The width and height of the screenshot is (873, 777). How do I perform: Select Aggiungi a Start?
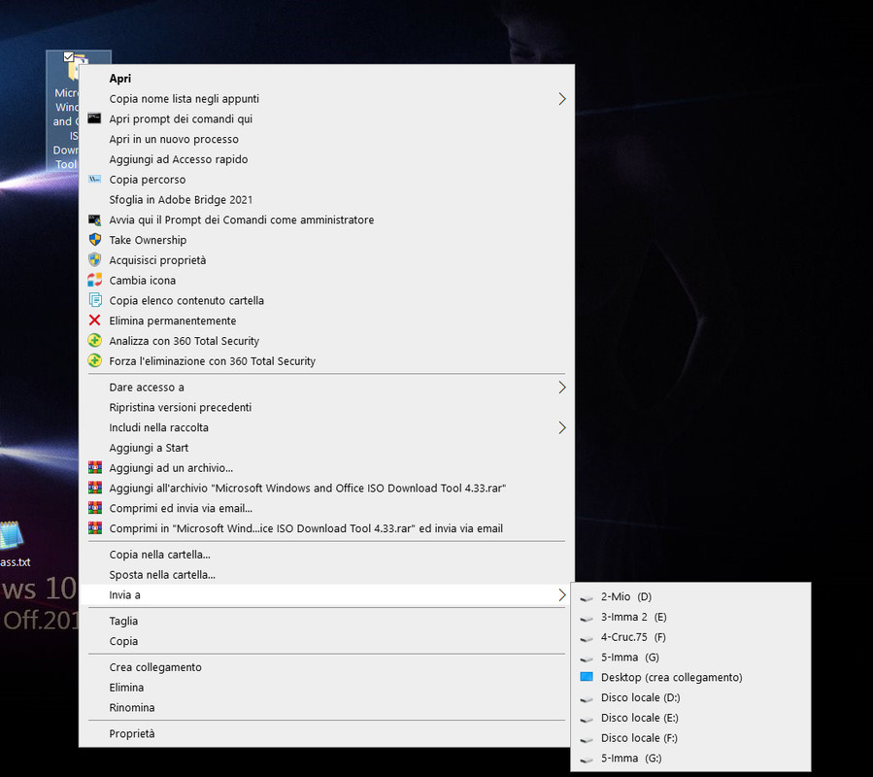327,448
